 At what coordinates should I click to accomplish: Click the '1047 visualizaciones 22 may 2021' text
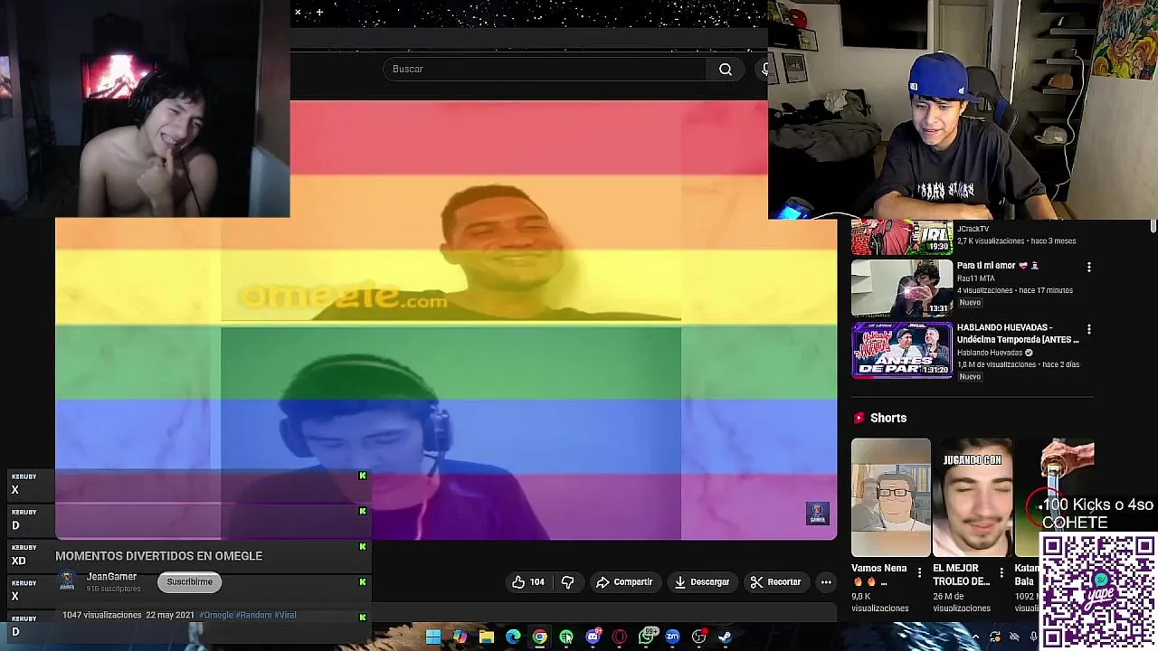pos(128,615)
